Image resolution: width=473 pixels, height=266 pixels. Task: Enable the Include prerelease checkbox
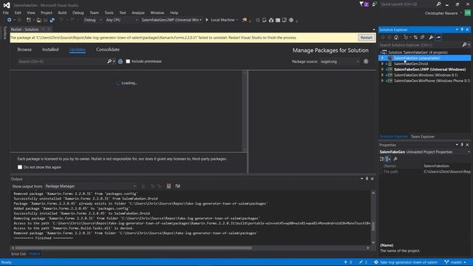click(128, 61)
